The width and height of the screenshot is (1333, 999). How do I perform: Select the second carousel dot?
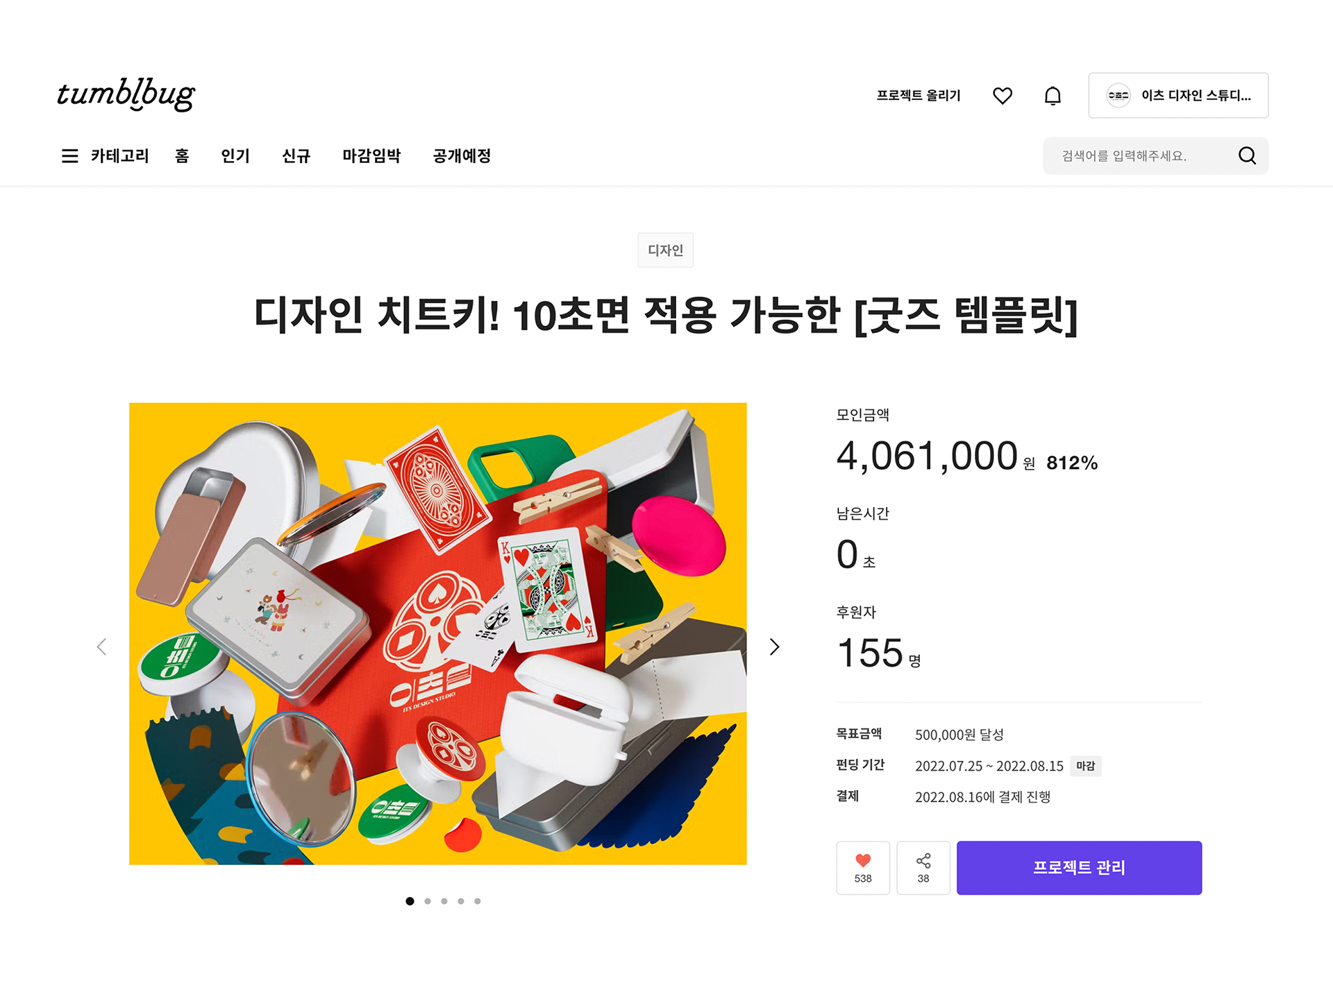(428, 901)
